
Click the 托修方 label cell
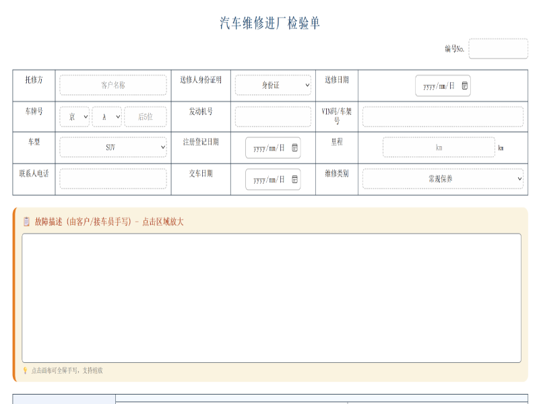tap(34, 86)
